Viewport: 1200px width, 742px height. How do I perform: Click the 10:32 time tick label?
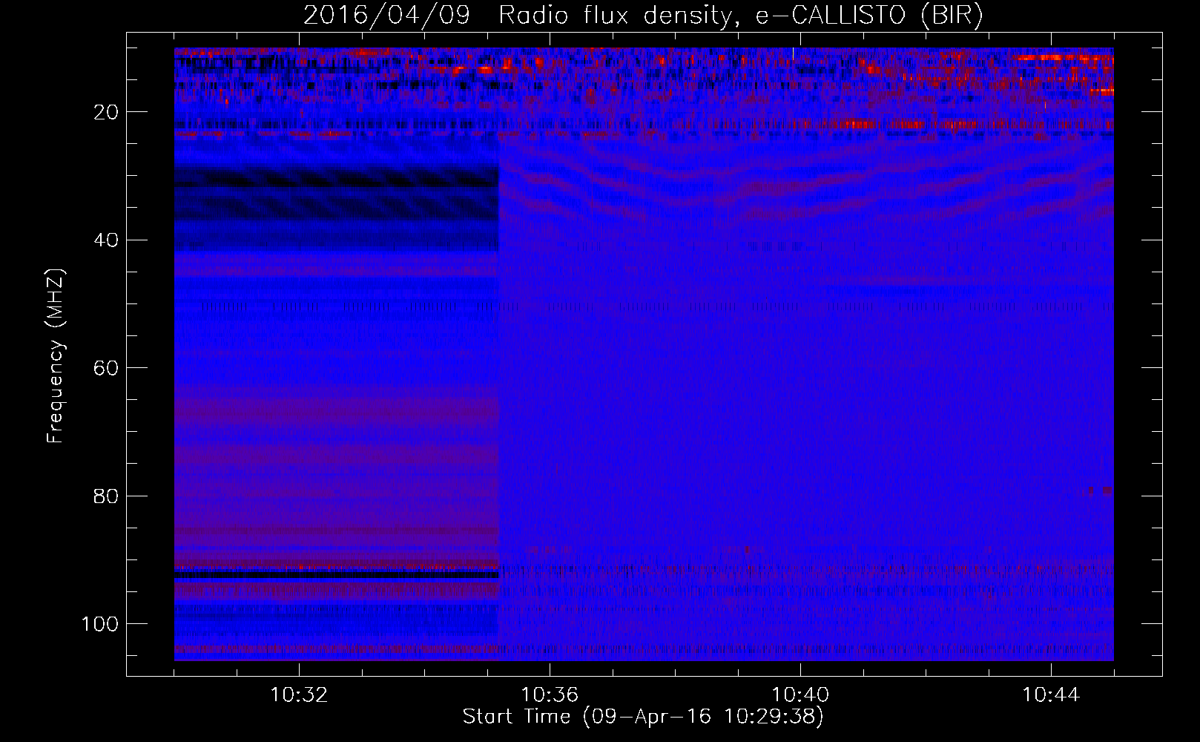pyautogui.click(x=299, y=695)
